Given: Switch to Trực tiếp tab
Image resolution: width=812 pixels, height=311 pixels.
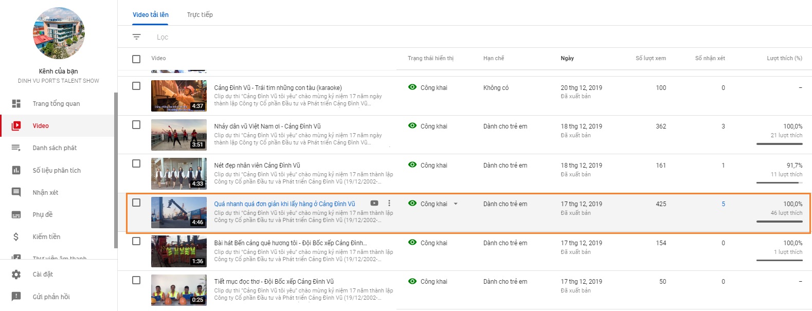Looking at the screenshot, I should click(x=200, y=15).
